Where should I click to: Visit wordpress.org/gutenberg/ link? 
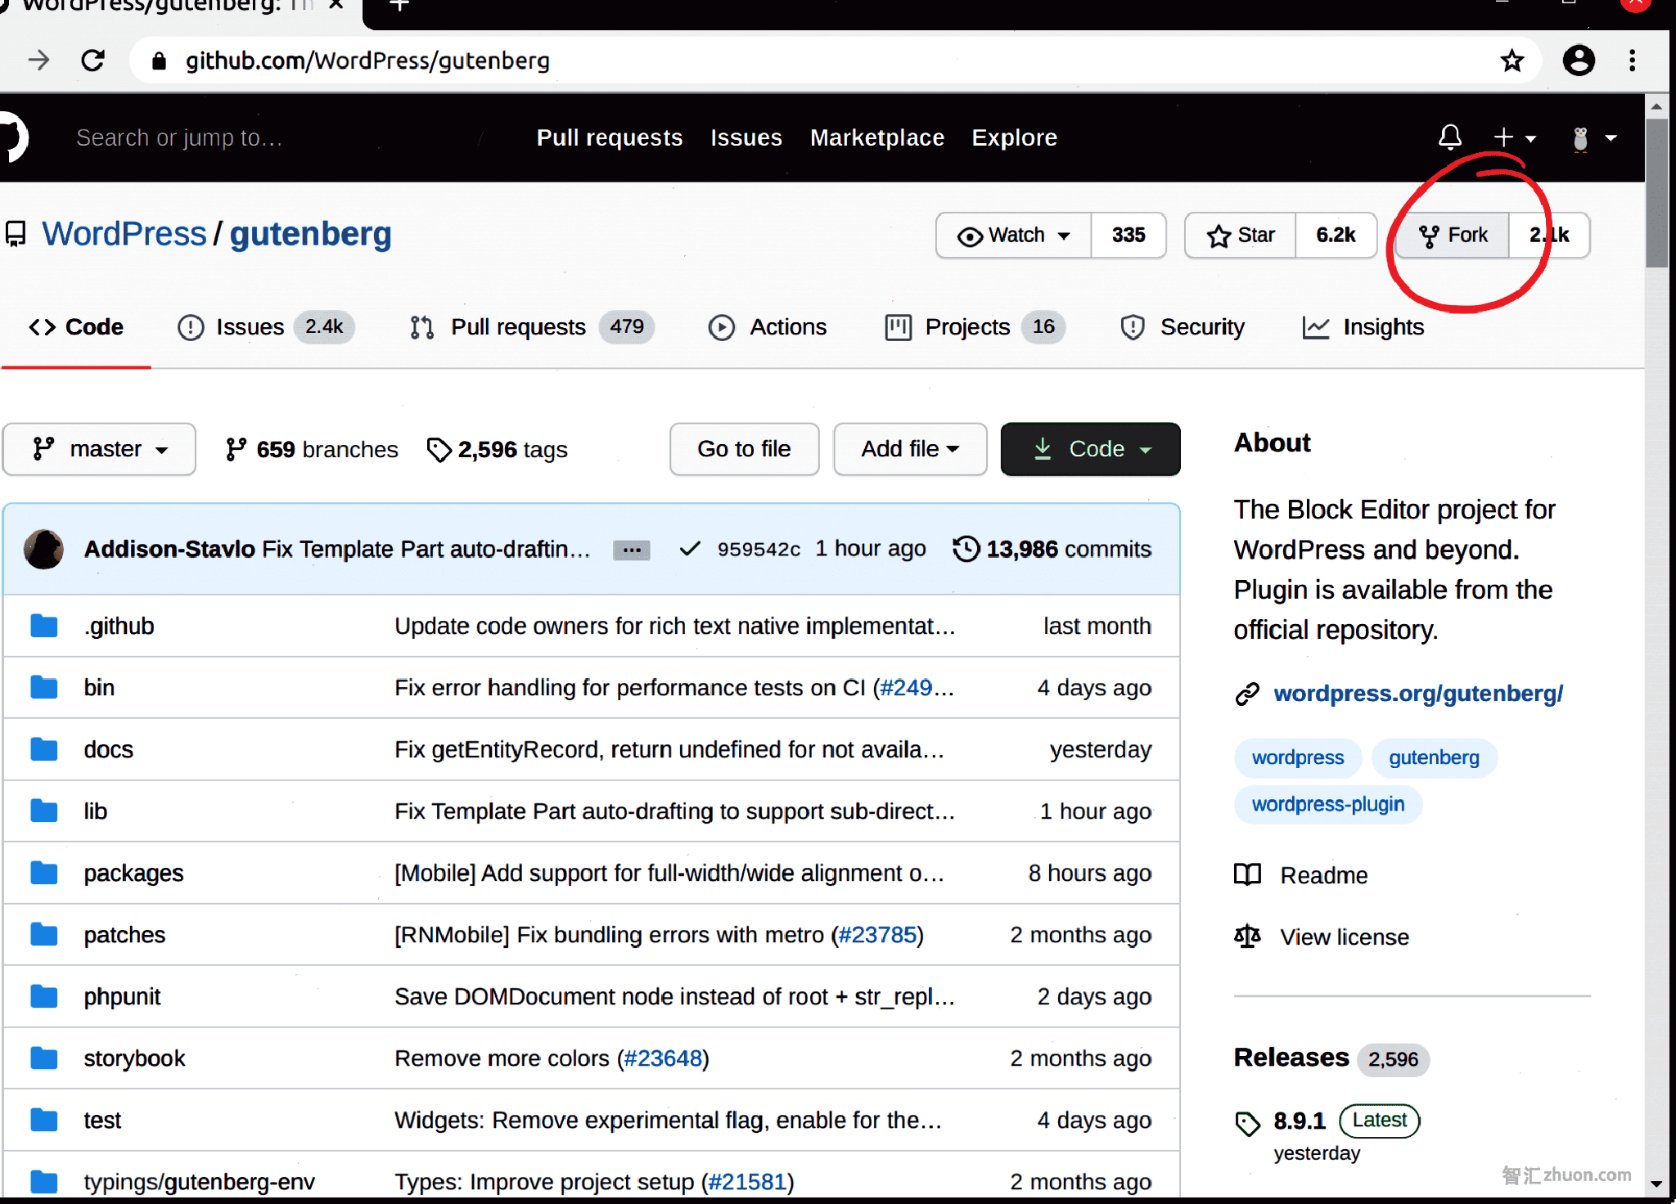(1417, 694)
